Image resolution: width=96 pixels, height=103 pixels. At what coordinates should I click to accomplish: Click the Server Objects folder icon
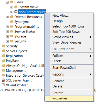click(3, 51)
